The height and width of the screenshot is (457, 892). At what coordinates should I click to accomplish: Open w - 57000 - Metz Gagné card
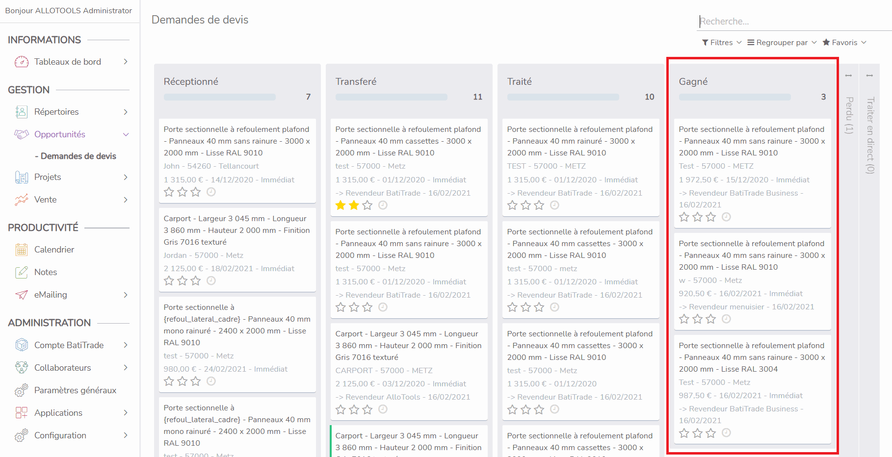(752, 281)
